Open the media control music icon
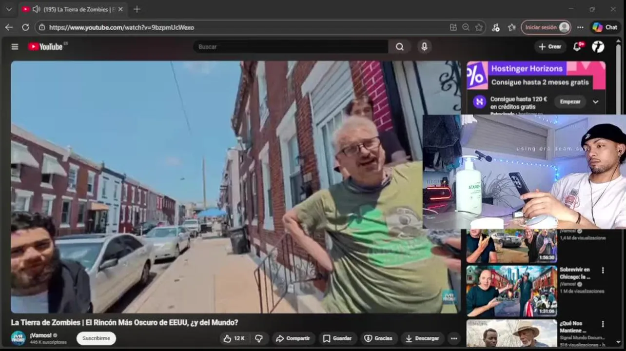The width and height of the screenshot is (626, 351). point(496,27)
